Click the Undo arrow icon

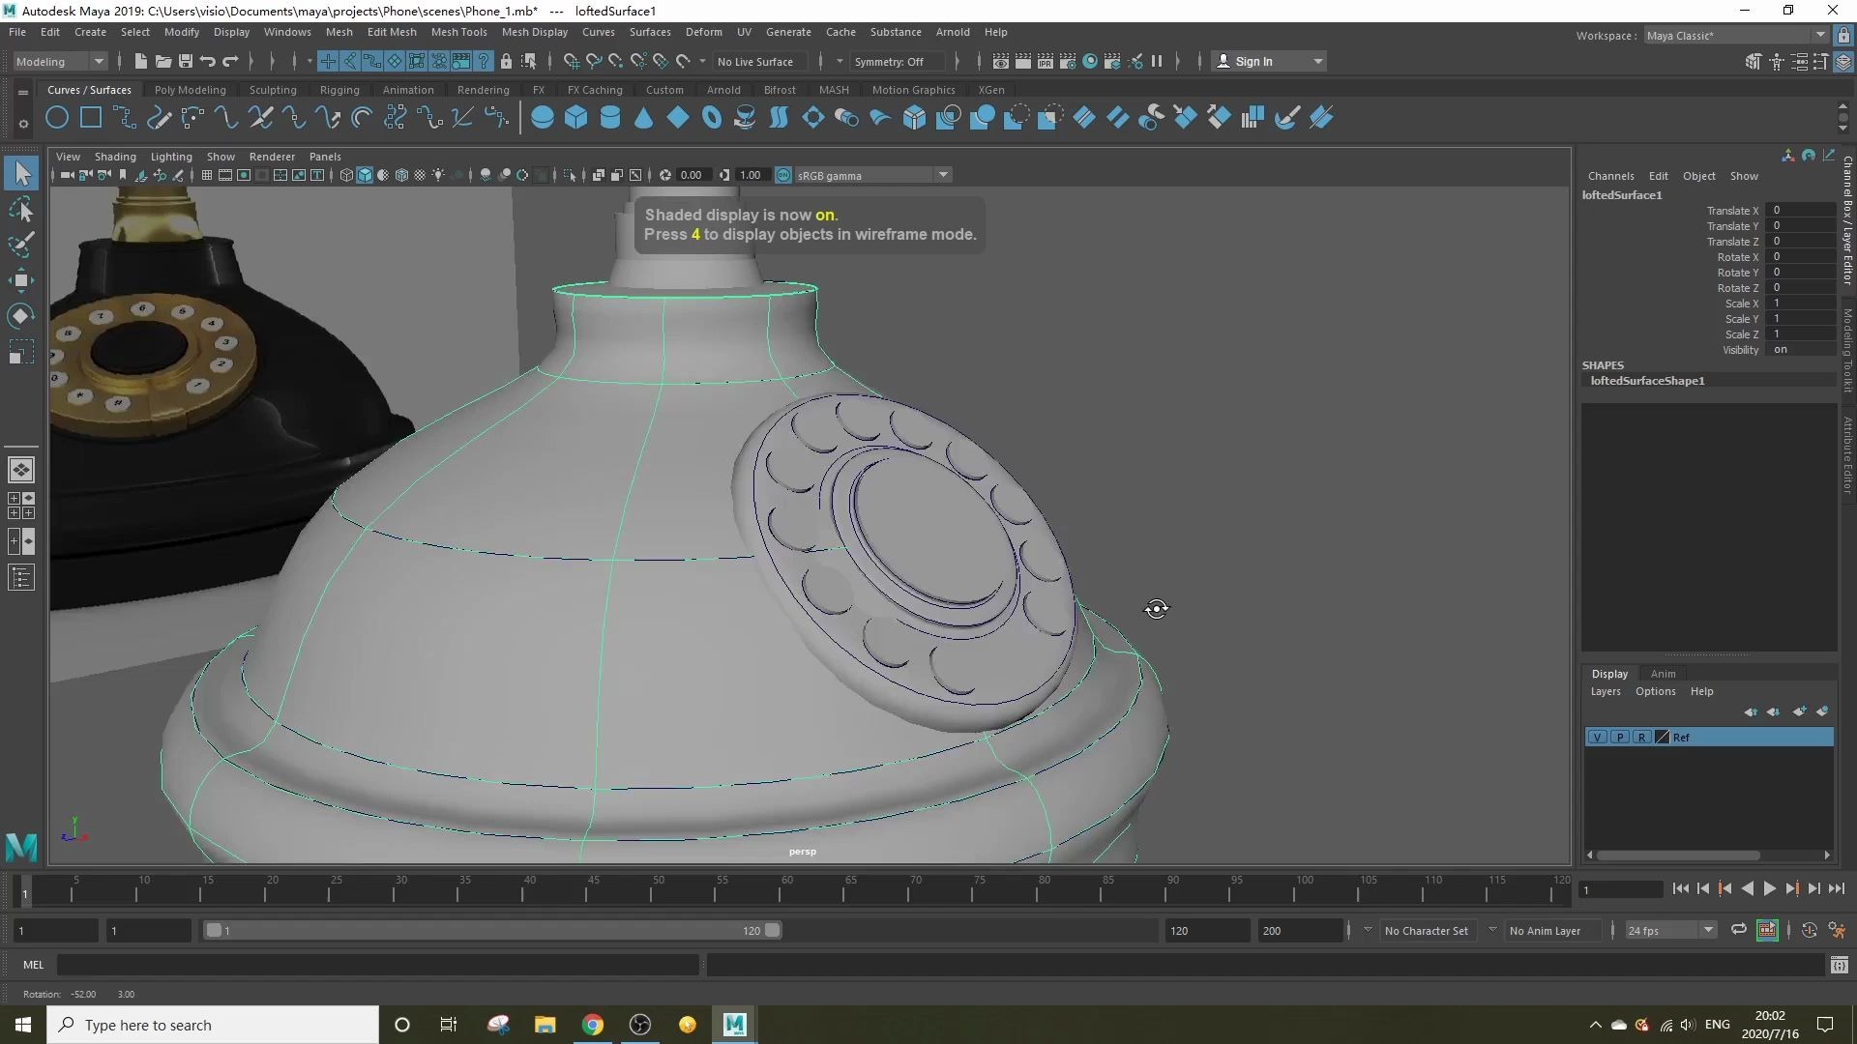coord(207,61)
